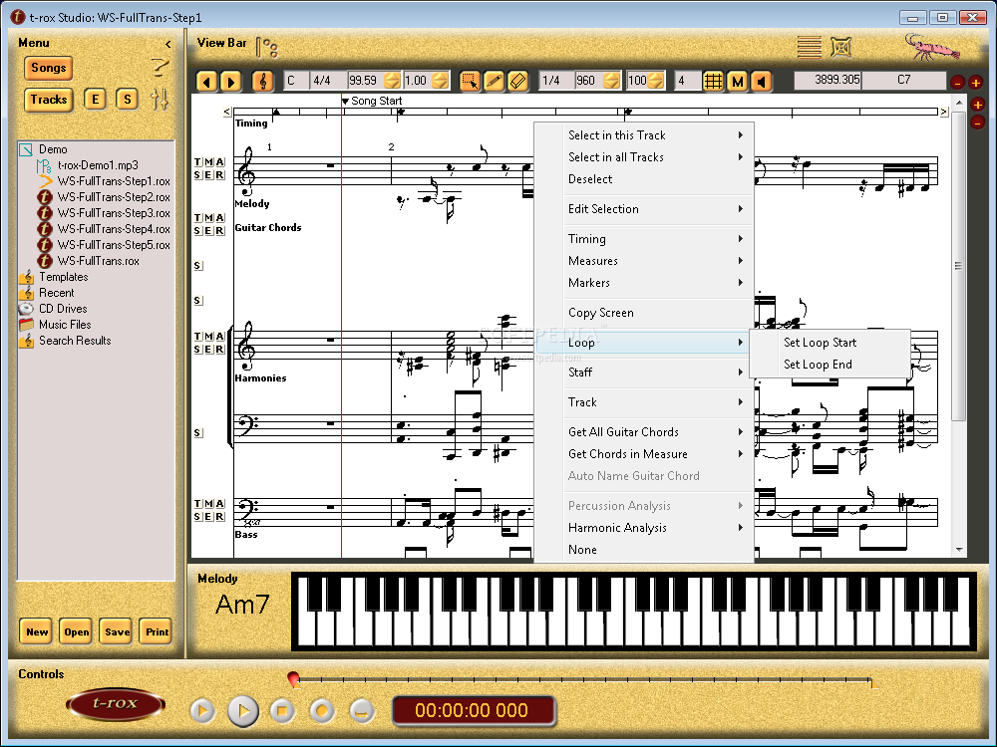Click the horizontal zoom in plus button
Image resolution: width=997 pixels, height=747 pixels.
point(976,82)
